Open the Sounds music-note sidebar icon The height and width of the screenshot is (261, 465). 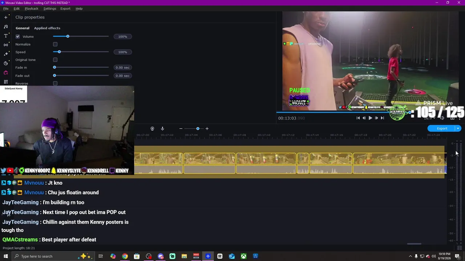[x=6, y=26]
